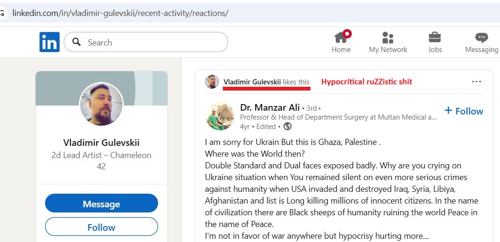500x242 pixels.
Task: Follow Dr. Manzar Ali from post header
Action: tap(463, 111)
